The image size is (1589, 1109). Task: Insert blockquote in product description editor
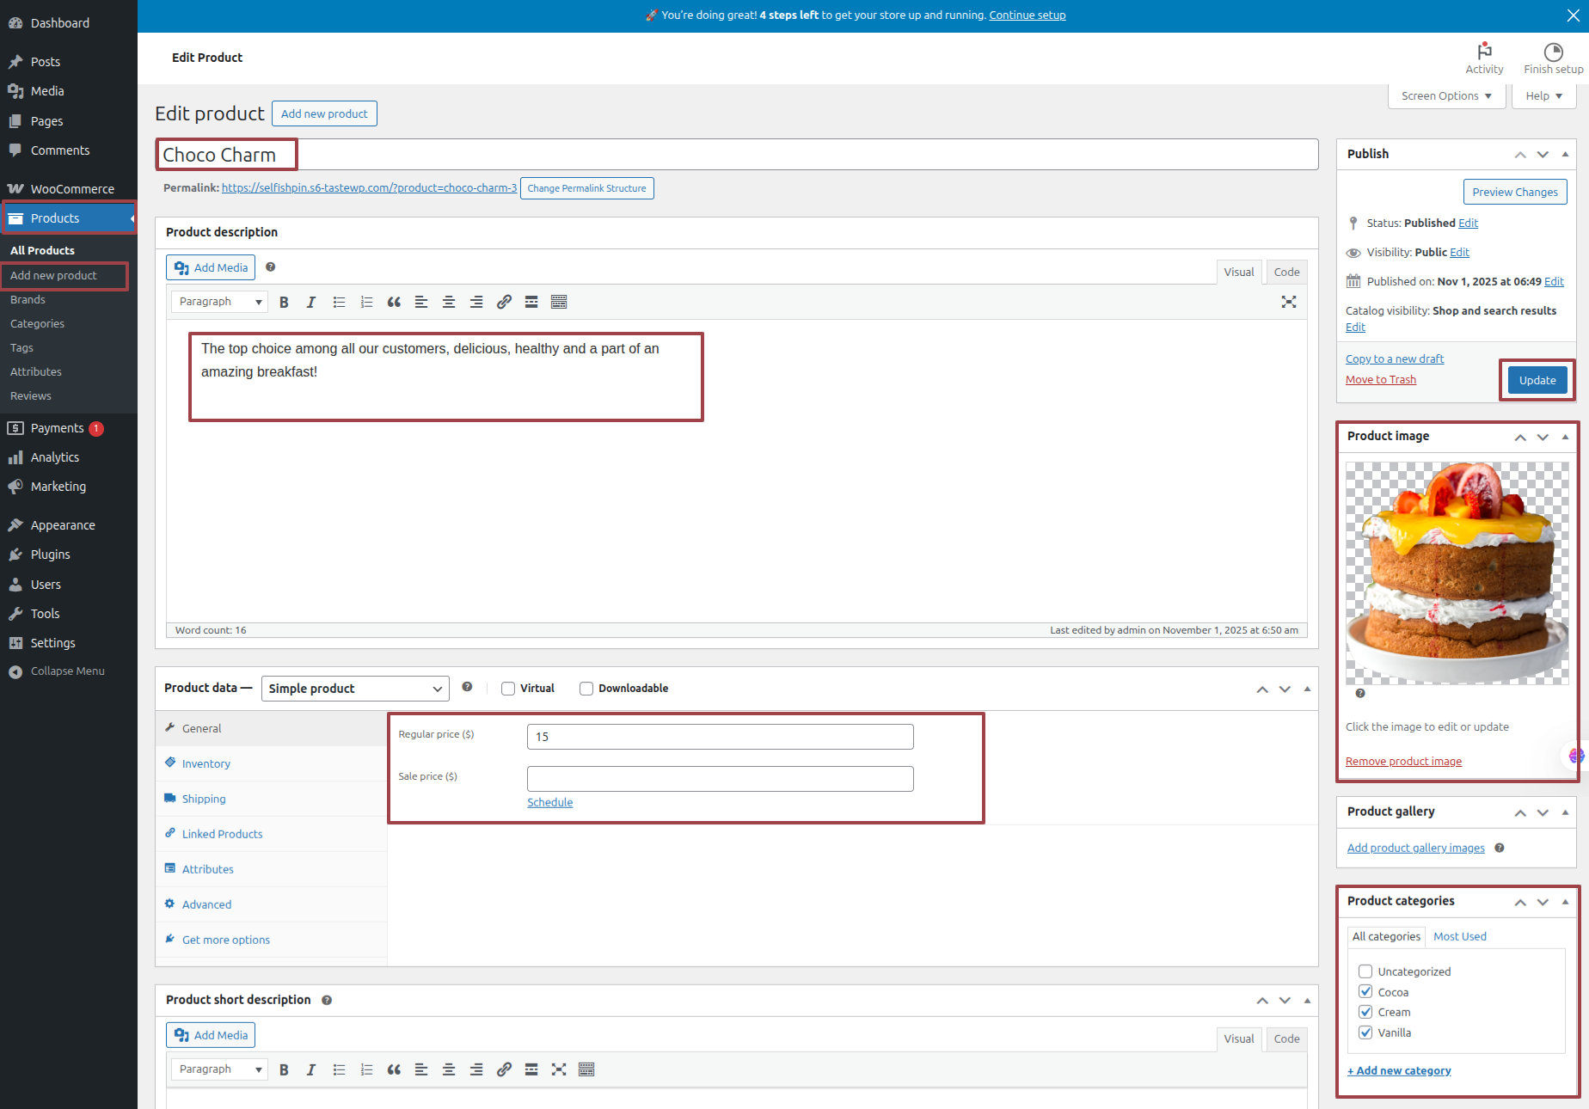(x=394, y=302)
